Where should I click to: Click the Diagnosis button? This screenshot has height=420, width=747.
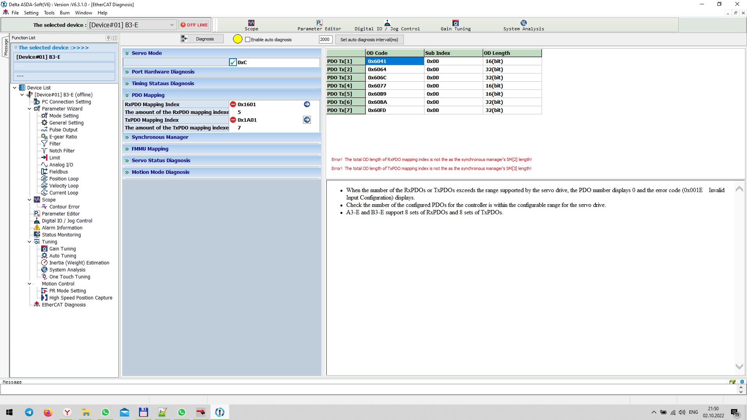[202, 39]
